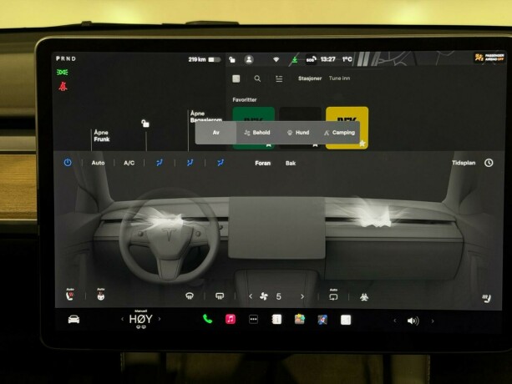Open the white square app in dock
This screenshot has width=512, height=384.
[x=346, y=320]
